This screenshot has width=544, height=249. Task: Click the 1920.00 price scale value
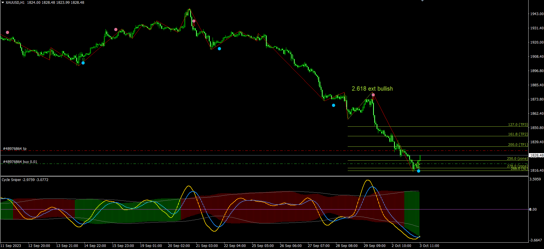pyautogui.click(x=537, y=42)
